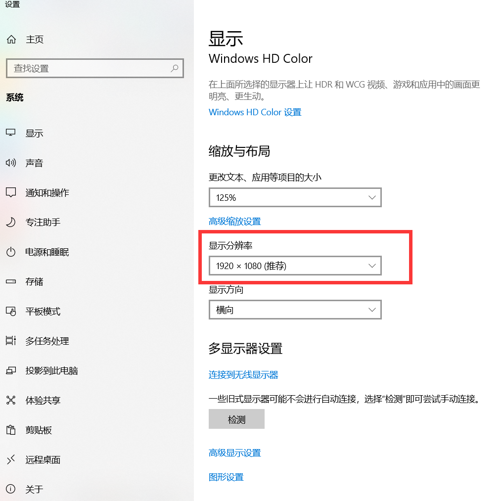Open the 多任务处理 multitasking icon

(x=10, y=341)
